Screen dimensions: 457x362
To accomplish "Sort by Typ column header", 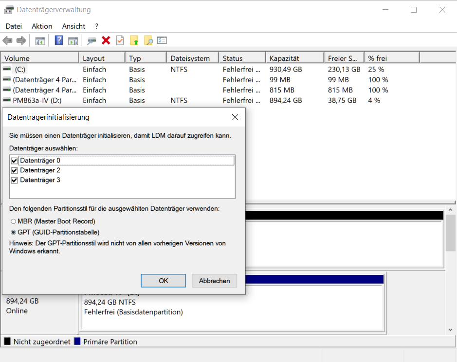I will point(146,58).
